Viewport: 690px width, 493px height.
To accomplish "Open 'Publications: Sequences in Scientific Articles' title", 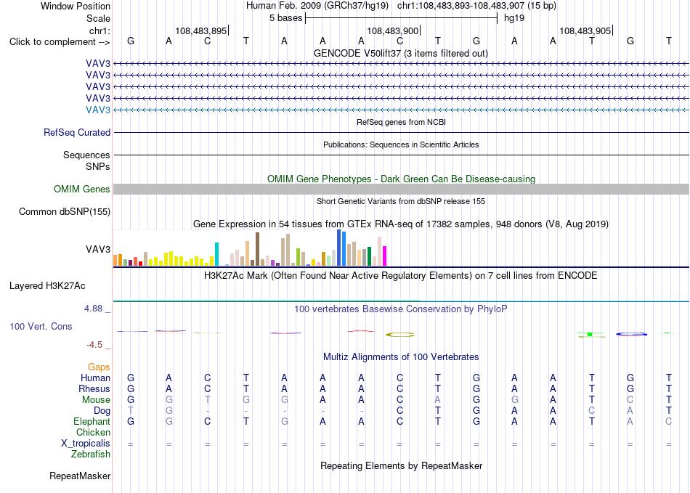I will 401,144.
